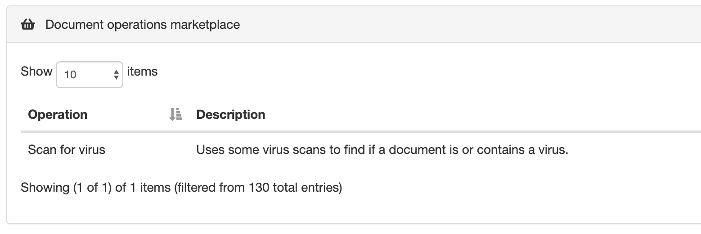Click the up/down arrows on the Show selector
701x234 pixels.
click(116, 74)
